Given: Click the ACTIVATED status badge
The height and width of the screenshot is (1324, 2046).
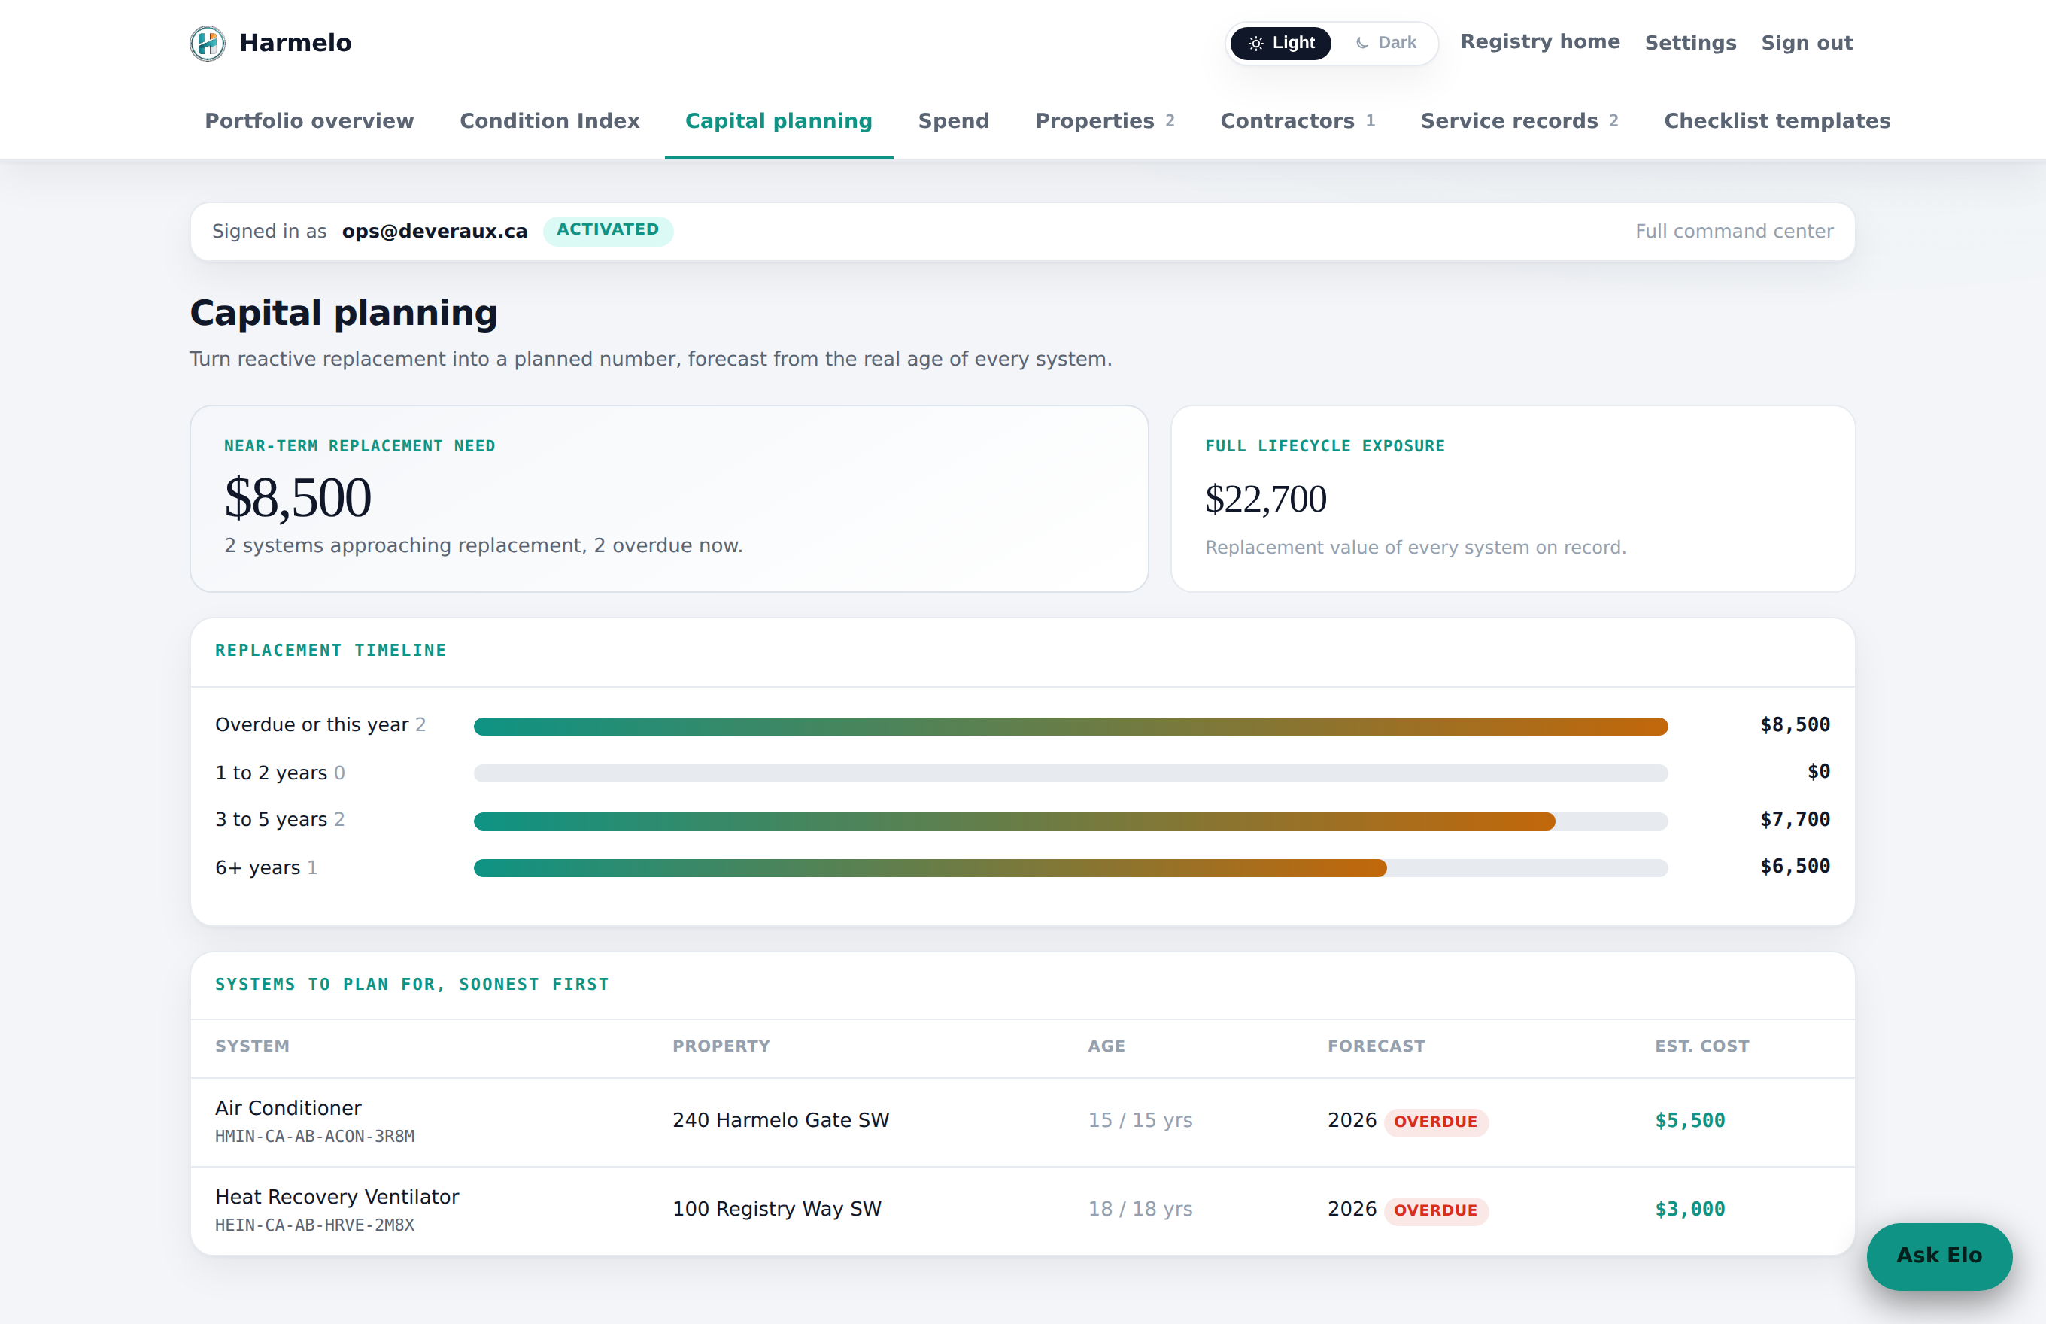Looking at the screenshot, I should [608, 230].
